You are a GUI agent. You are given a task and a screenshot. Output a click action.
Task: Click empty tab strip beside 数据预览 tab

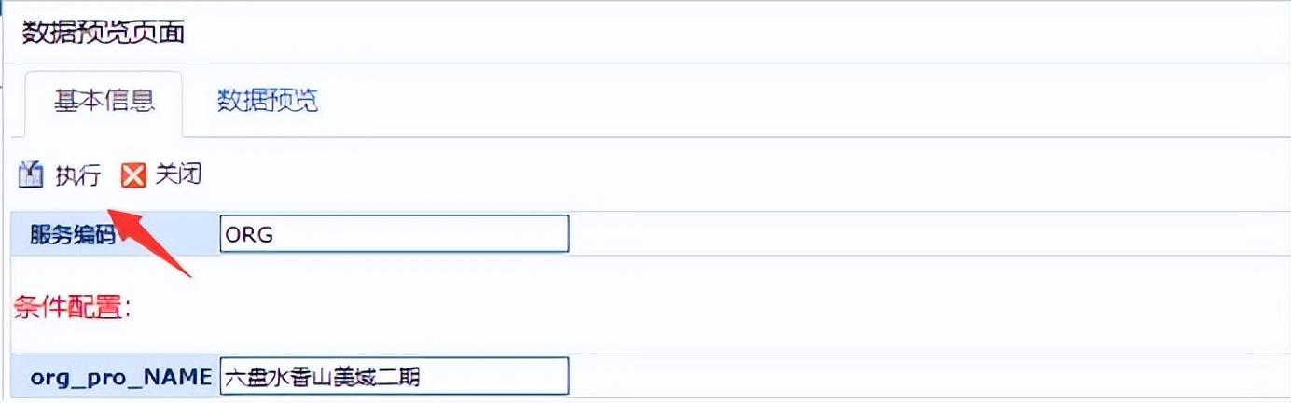coord(802,101)
